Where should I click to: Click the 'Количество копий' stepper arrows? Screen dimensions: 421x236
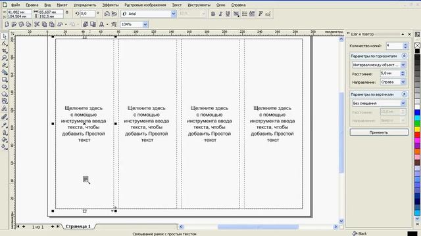pos(405,46)
